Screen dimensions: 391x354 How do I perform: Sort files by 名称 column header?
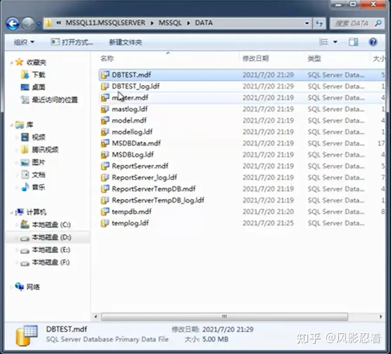[x=107, y=58]
